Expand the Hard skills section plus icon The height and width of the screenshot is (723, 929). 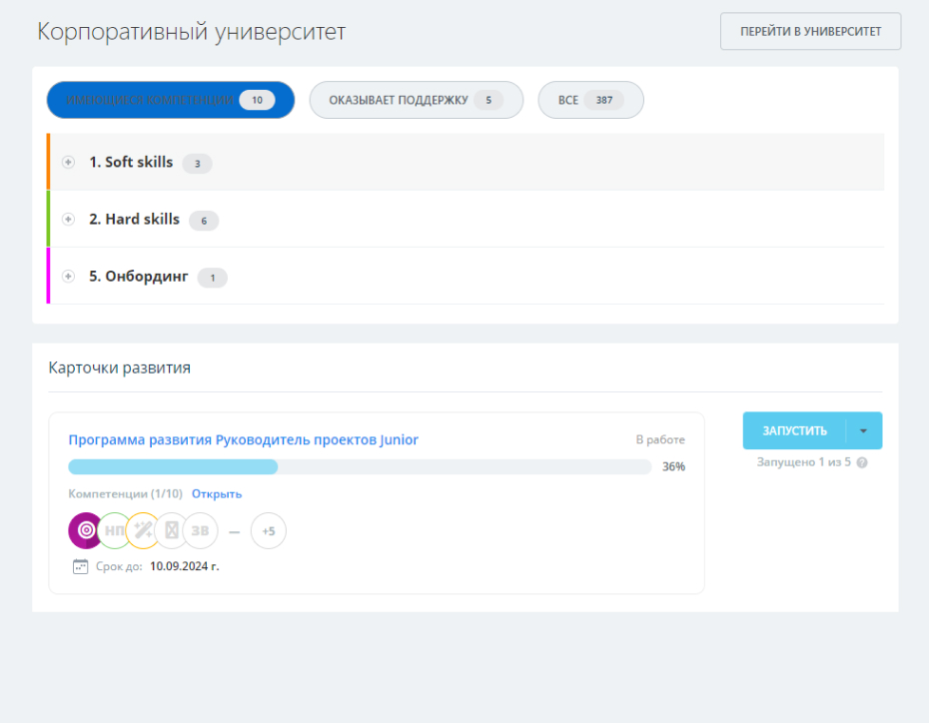pyautogui.click(x=68, y=219)
